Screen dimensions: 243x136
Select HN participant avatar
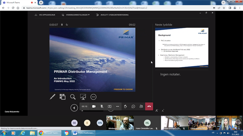click(x=100, y=123)
